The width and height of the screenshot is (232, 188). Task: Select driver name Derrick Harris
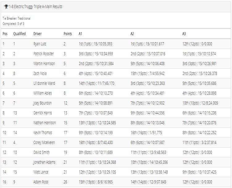click(x=43, y=113)
